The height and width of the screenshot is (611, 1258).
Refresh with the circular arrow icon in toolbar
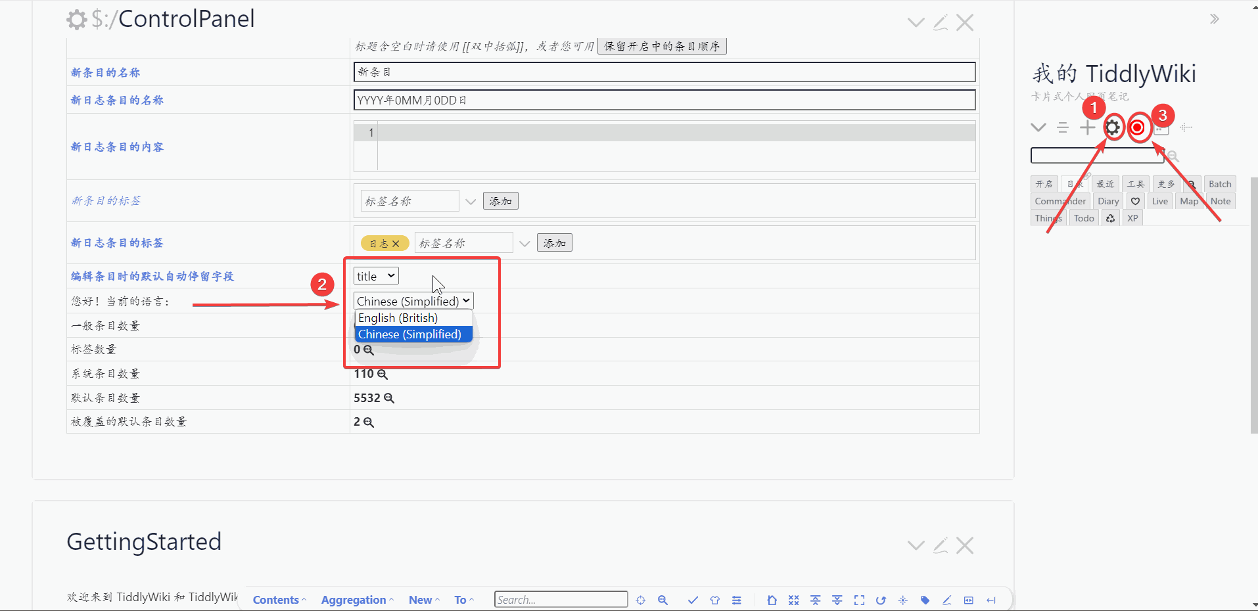(881, 600)
